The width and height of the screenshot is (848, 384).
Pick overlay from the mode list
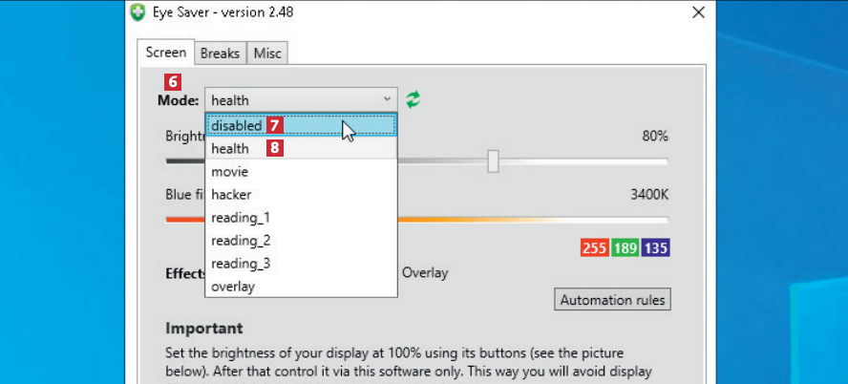click(x=233, y=287)
